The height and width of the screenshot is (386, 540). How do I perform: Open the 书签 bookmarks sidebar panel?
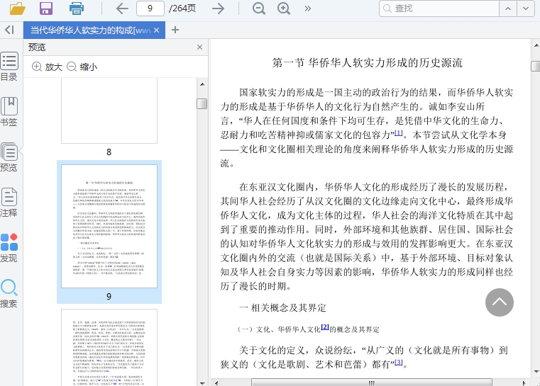click(x=9, y=111)
